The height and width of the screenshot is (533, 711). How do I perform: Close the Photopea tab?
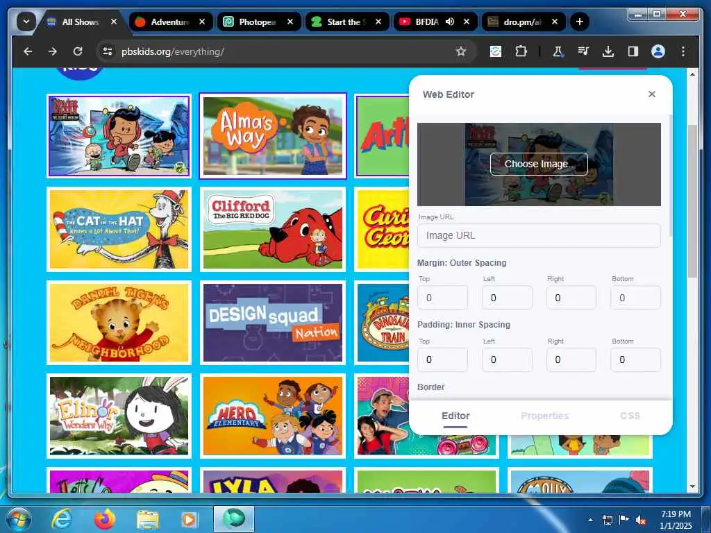coord(290,22)
